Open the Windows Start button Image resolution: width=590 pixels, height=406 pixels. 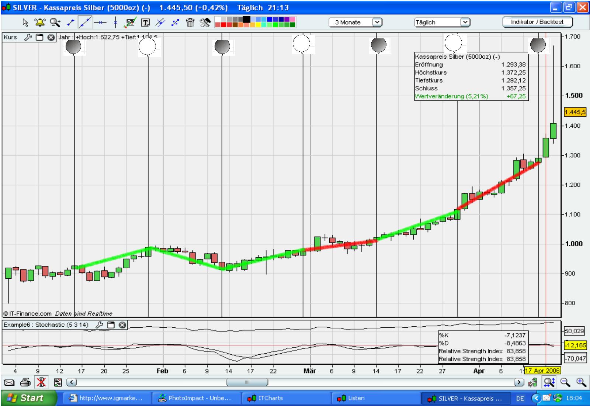point(28,398)
